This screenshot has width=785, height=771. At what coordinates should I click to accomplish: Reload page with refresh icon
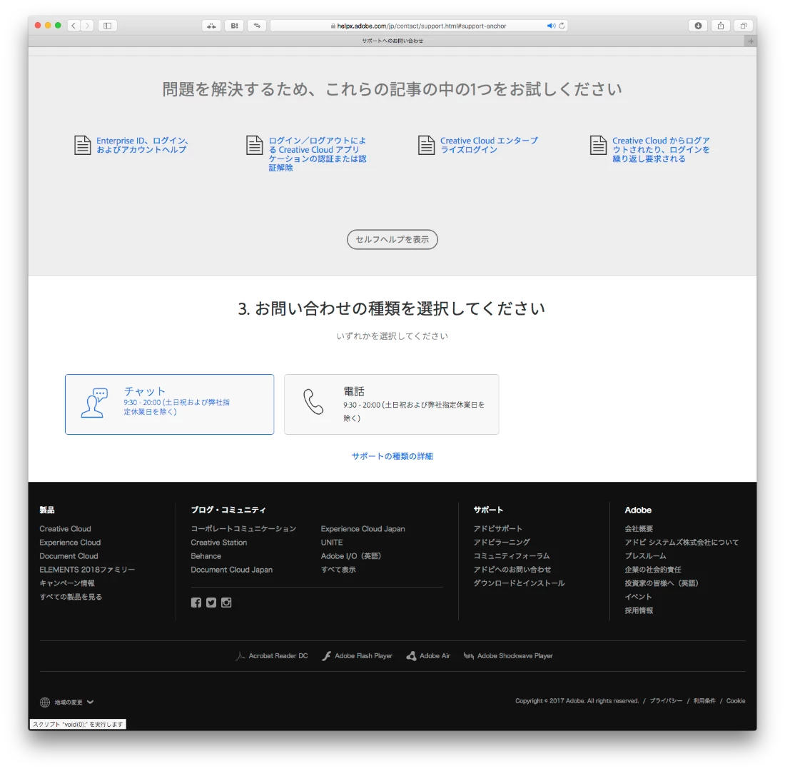click(x=562, y=26)
